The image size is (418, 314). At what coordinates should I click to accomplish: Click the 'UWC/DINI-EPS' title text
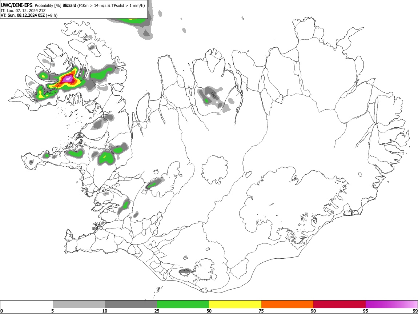point(16,5)
